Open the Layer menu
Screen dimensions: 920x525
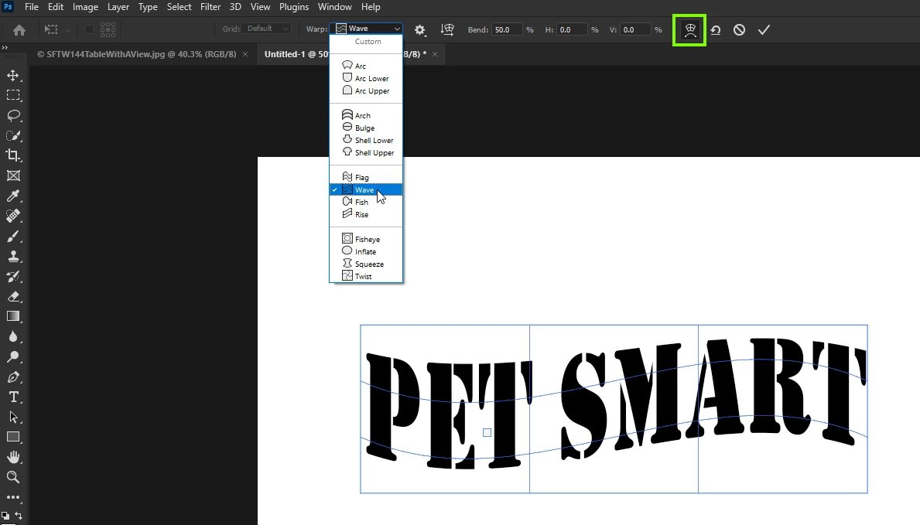point(118,7)
